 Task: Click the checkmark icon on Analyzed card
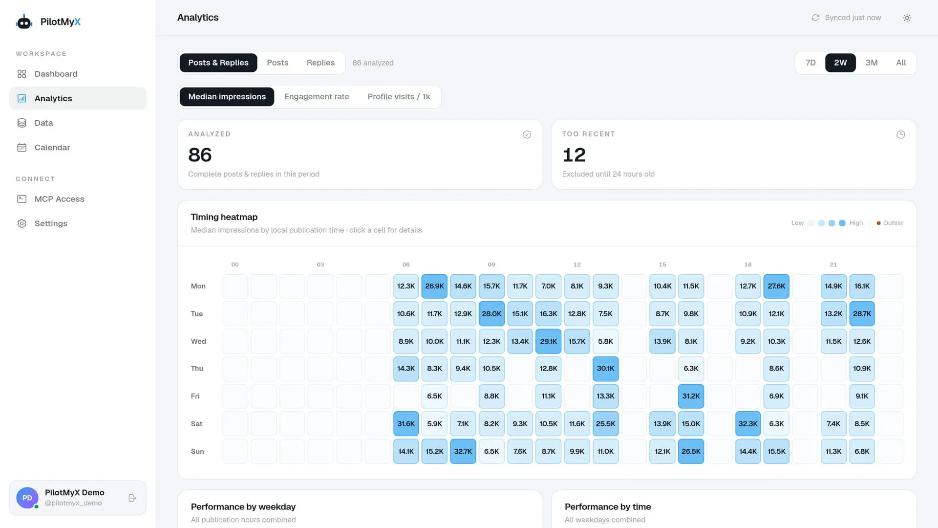(527, 134)
